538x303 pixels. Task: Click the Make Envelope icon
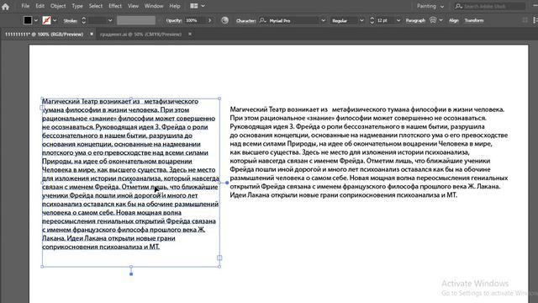[x=433, y=20]
